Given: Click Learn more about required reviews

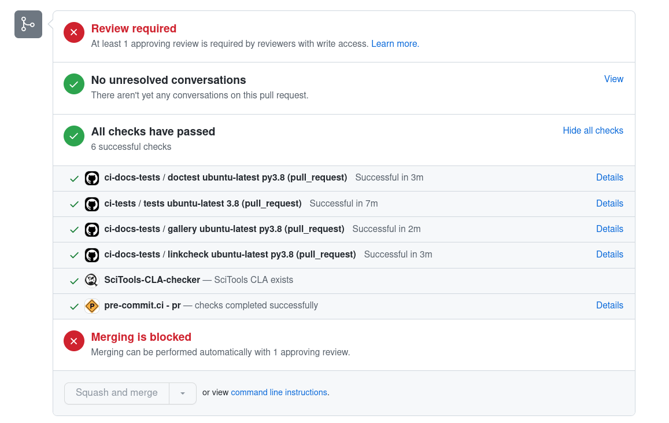Looking at the screenshot, I should [395, 43].
